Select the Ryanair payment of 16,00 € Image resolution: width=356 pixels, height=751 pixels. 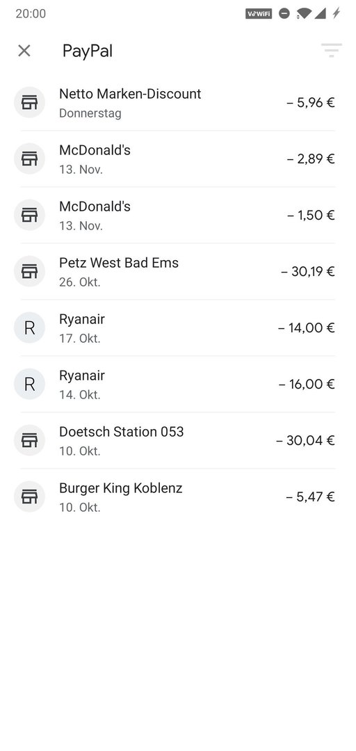pos(178,384)
